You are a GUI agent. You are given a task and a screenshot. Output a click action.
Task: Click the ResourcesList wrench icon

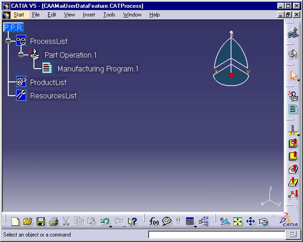[21, 95]
